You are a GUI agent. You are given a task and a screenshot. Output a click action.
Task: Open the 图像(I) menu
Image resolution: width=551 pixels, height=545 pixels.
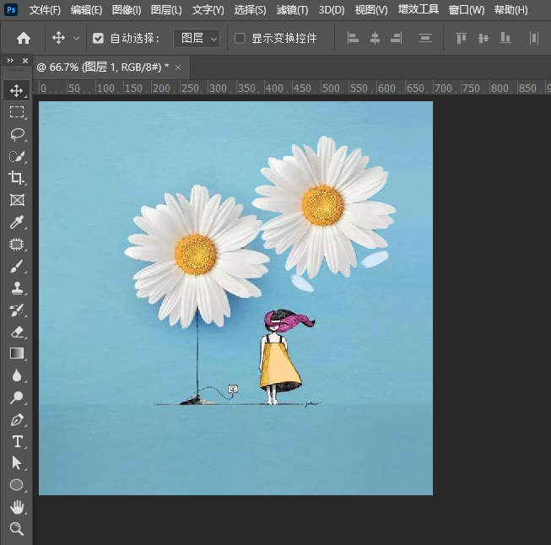tap(127, 10)
